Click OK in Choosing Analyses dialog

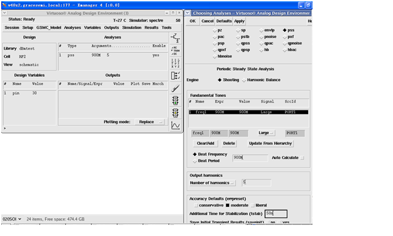point(192,21)
